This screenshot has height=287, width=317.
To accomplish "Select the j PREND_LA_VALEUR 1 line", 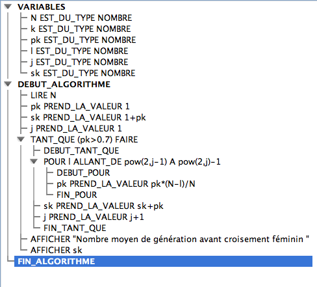I will click(76, 128).
